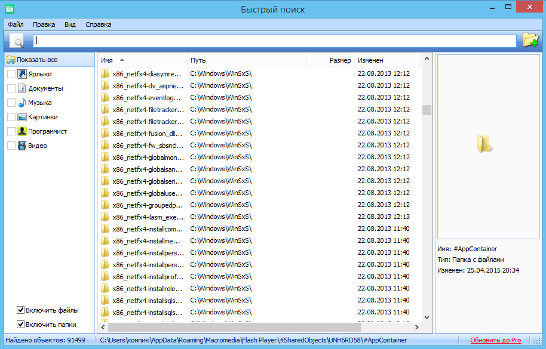Click the Имя: #AppContainer preview label
546x349 pixels.
coord(467,249)
